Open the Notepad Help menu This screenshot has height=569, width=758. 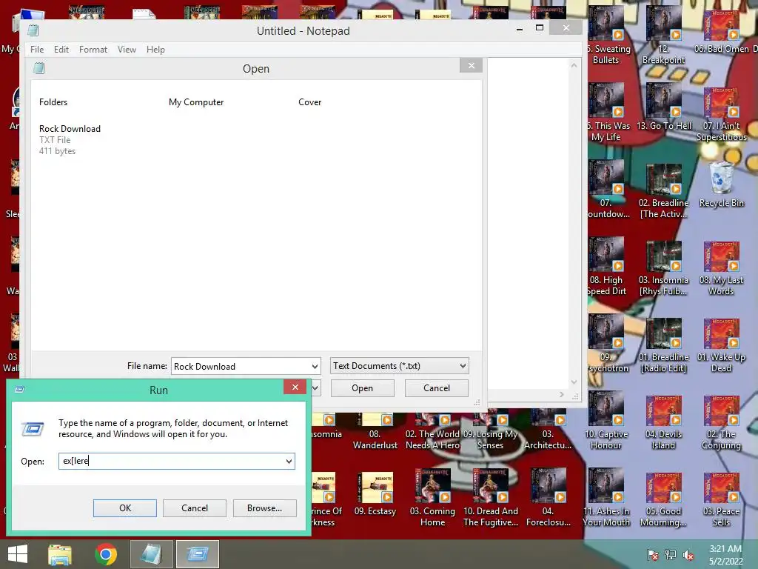pyautogui.click(x=155, y=50)
